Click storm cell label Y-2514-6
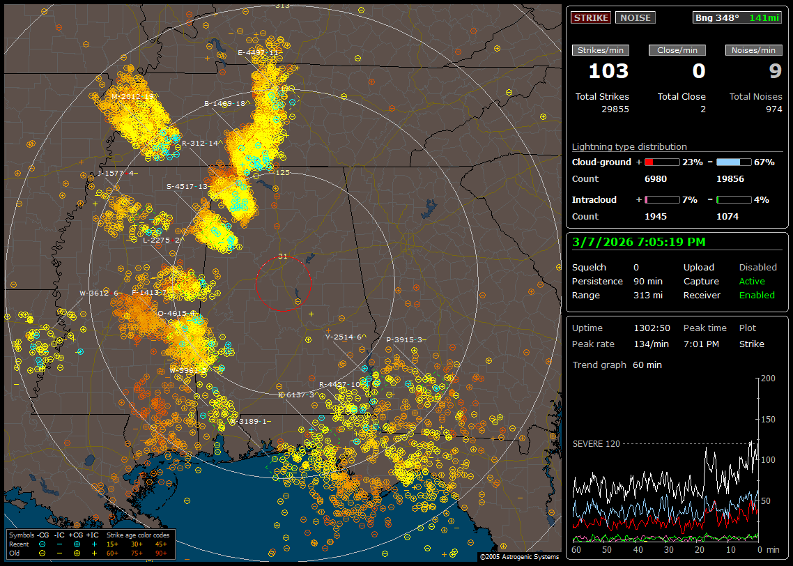The image size is (793, 566). [344, 337]
